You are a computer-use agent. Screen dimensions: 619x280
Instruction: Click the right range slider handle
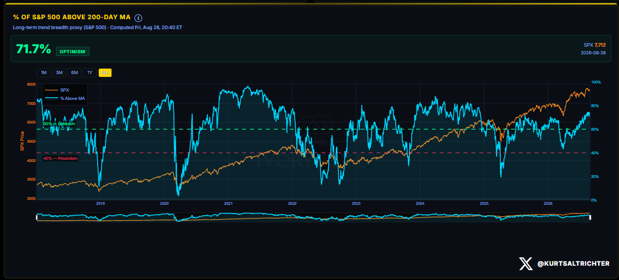(x=590, y=217)
